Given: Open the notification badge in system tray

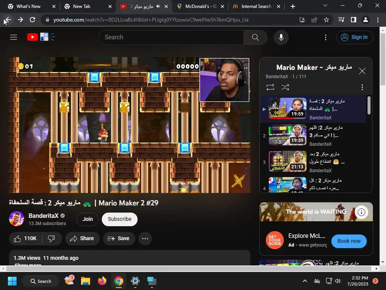Looking at the screenshot, I should [375, 281].
